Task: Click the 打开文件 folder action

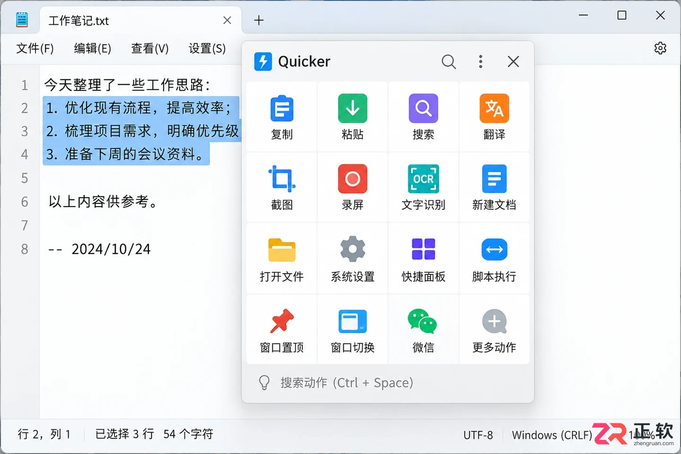Action: tap(282, 258)
